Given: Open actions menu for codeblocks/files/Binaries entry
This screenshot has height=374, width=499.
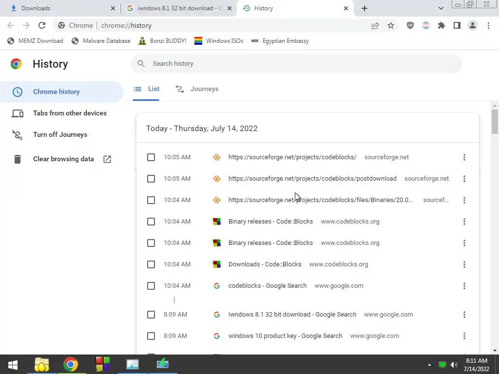Looking at the screenshot, I should click(x=464, y=200).
